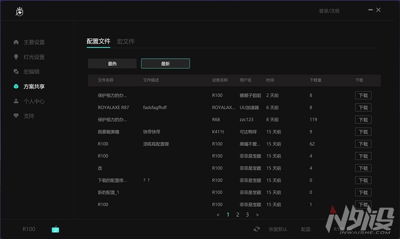Select 主要设置 in sidebar
The image size is (400, 239).
[x=34, y=42]
